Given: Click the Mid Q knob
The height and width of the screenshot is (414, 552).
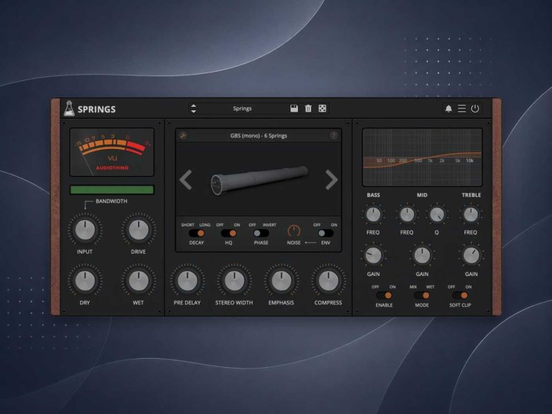Looking at the screenshot, I should tap(437, 215).
